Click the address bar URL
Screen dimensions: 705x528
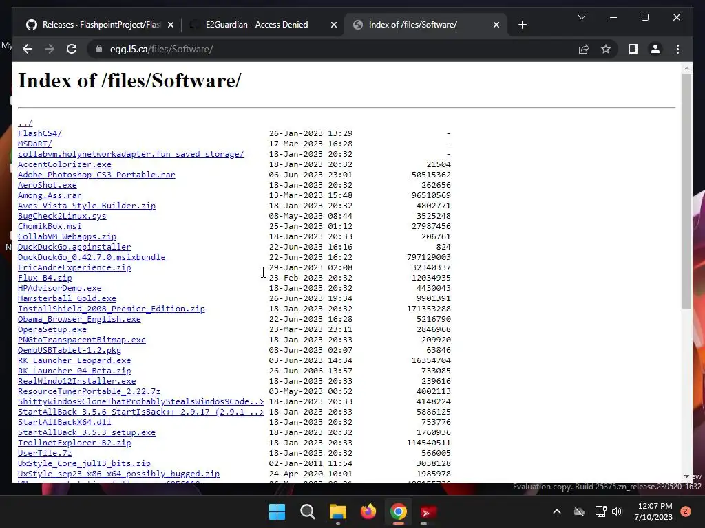tap(161, 49)
